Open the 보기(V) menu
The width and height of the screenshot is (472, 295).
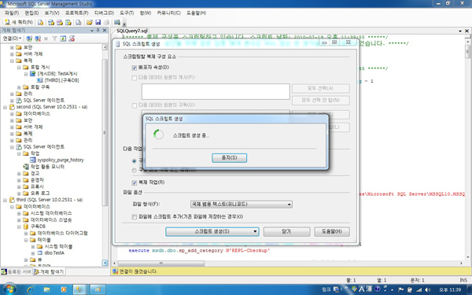[52, 13]
